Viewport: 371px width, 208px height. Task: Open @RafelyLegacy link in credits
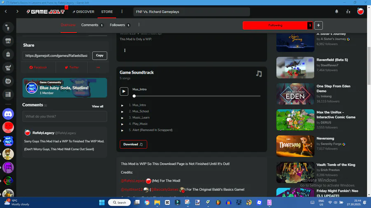133,180
